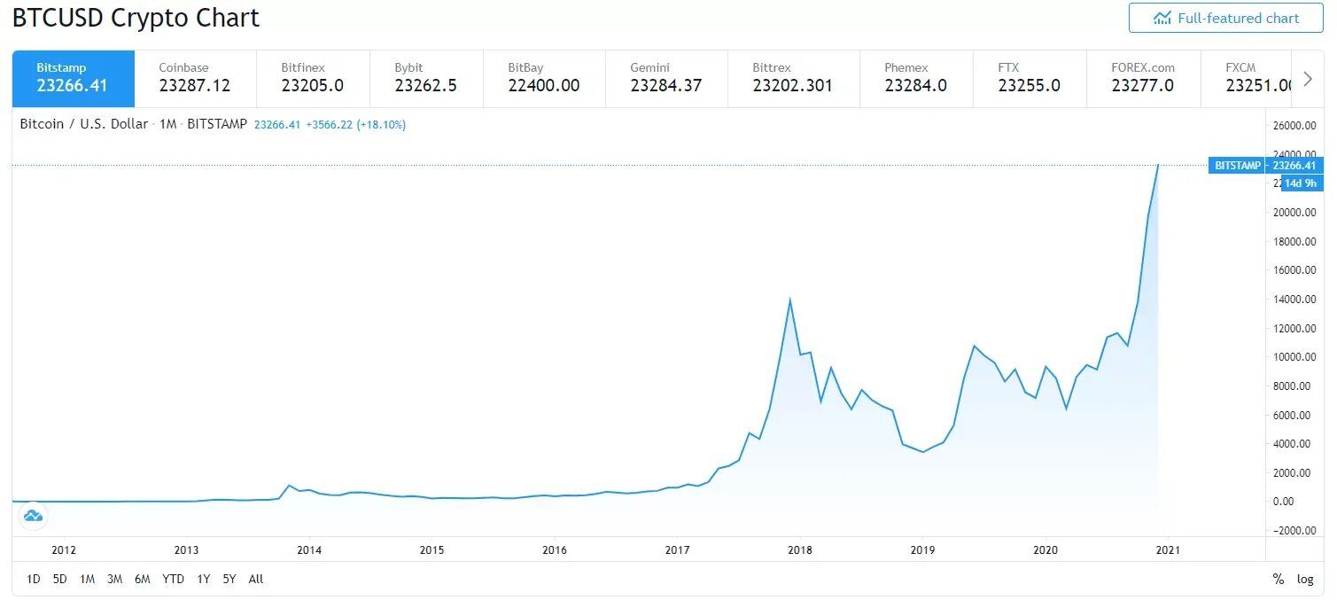
Task: Click the 2018 label on the time axis
Action: coord(800,549)
